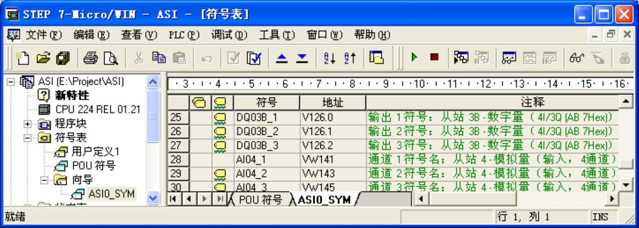Image resolution: width=639 pixels, height=228 pixels.
Task: Put the PLC in STOP with the red square
Action: [x=434, y=57]
